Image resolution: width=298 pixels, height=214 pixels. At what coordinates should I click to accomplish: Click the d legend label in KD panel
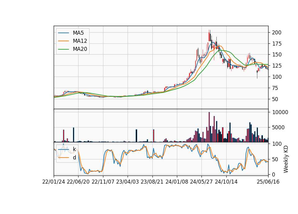(74, 158)
